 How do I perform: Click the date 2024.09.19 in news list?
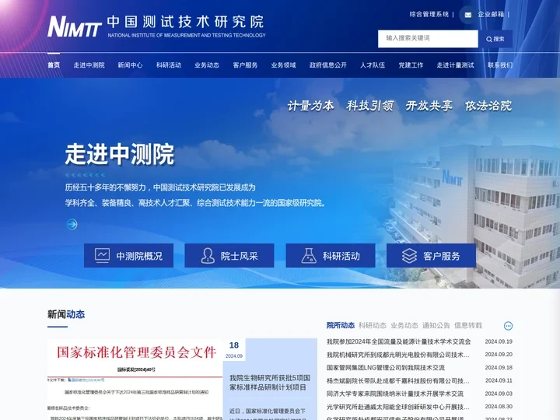pos(499,341)
